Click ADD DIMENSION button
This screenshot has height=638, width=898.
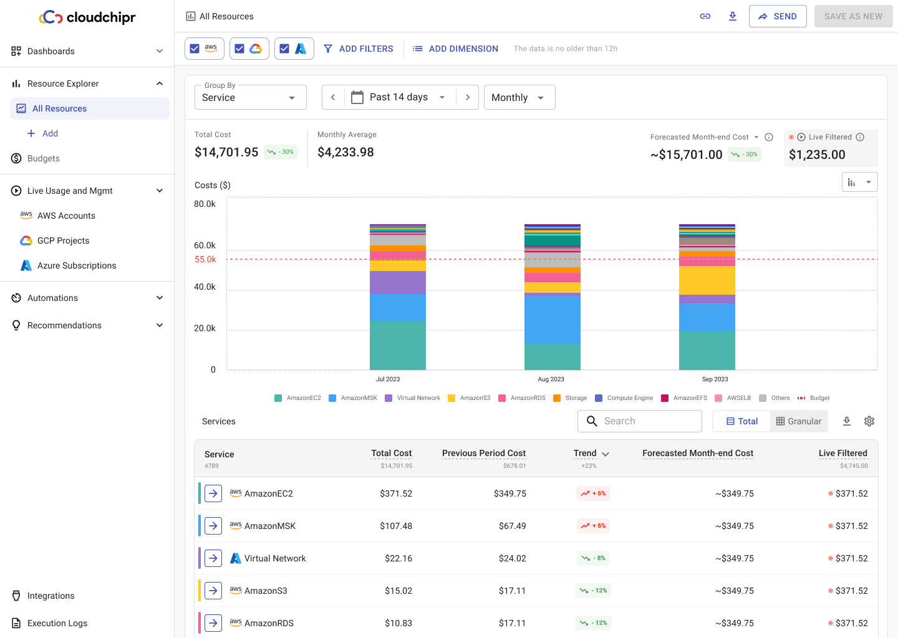click(x=456, y=49)
